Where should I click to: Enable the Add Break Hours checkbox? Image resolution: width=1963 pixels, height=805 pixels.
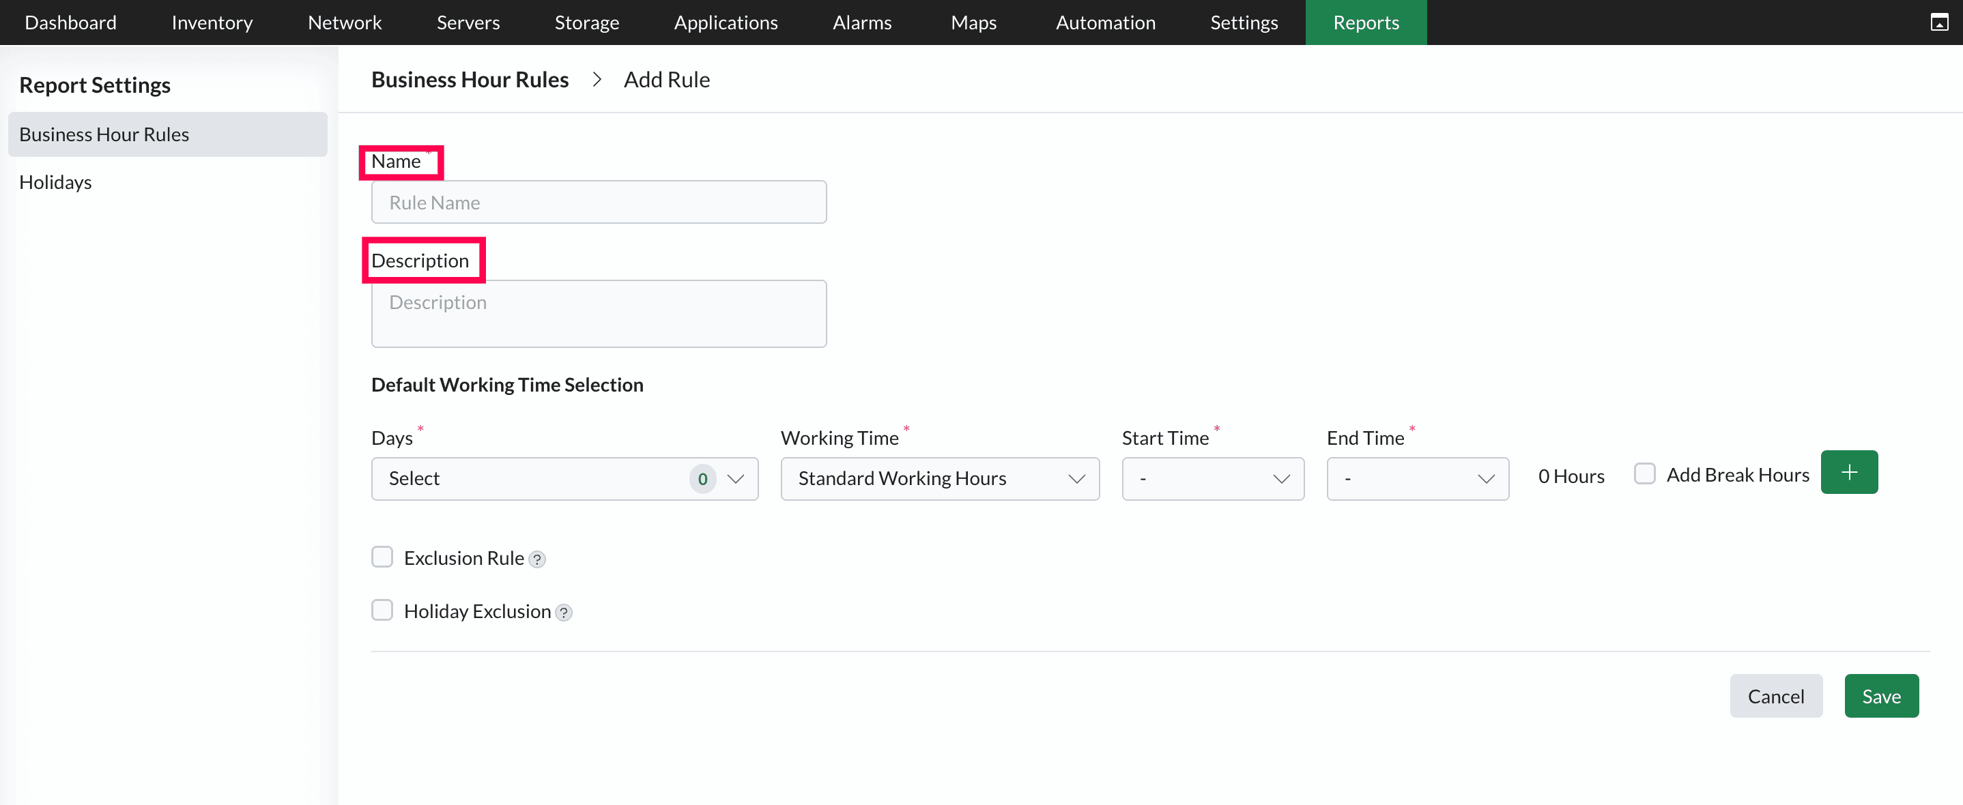coord(1644,473)
